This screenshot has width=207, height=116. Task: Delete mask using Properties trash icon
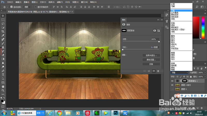[158, 71]
